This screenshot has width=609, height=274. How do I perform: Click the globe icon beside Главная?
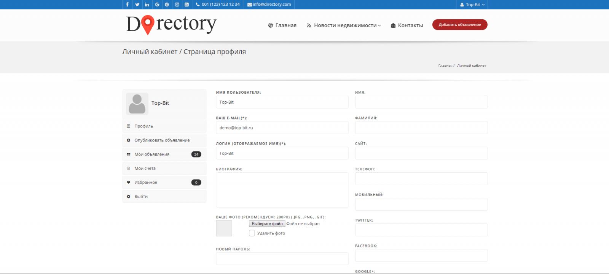pyautogui.click(x=271, y=25)
